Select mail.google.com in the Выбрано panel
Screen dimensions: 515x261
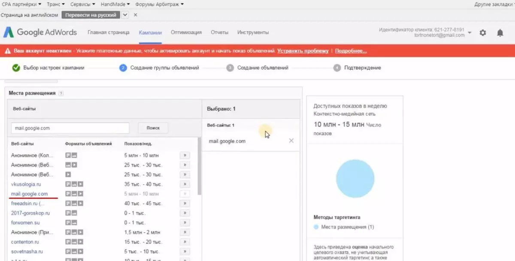pyautogui.click(x=227, y=141)
